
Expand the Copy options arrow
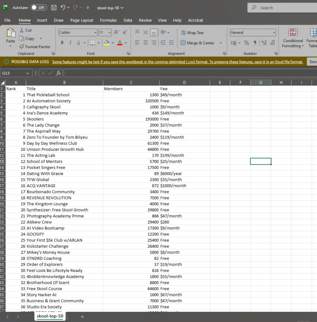41,38
